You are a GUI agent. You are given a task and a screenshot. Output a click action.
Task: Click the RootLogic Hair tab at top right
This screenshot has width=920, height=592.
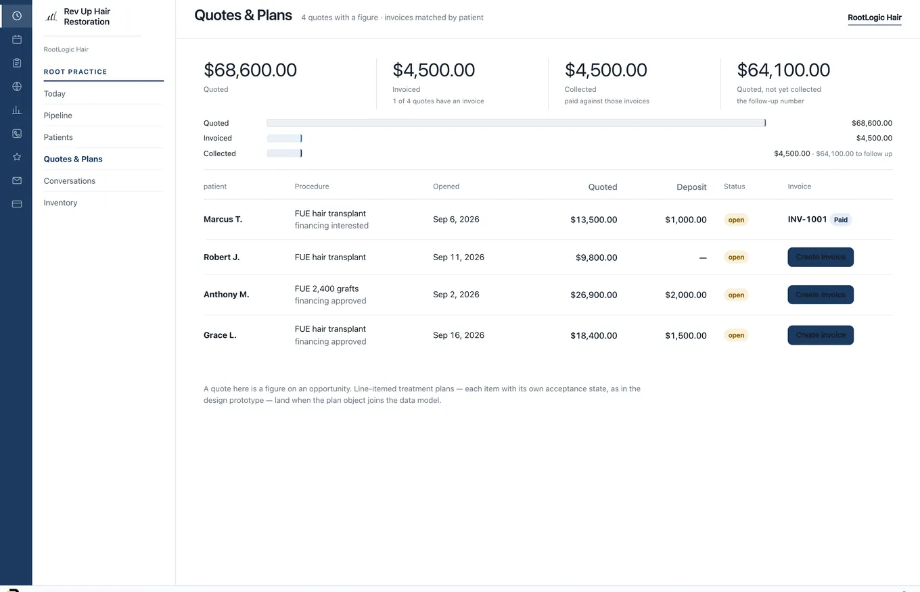pyautogui.click(x=874, y=18)
